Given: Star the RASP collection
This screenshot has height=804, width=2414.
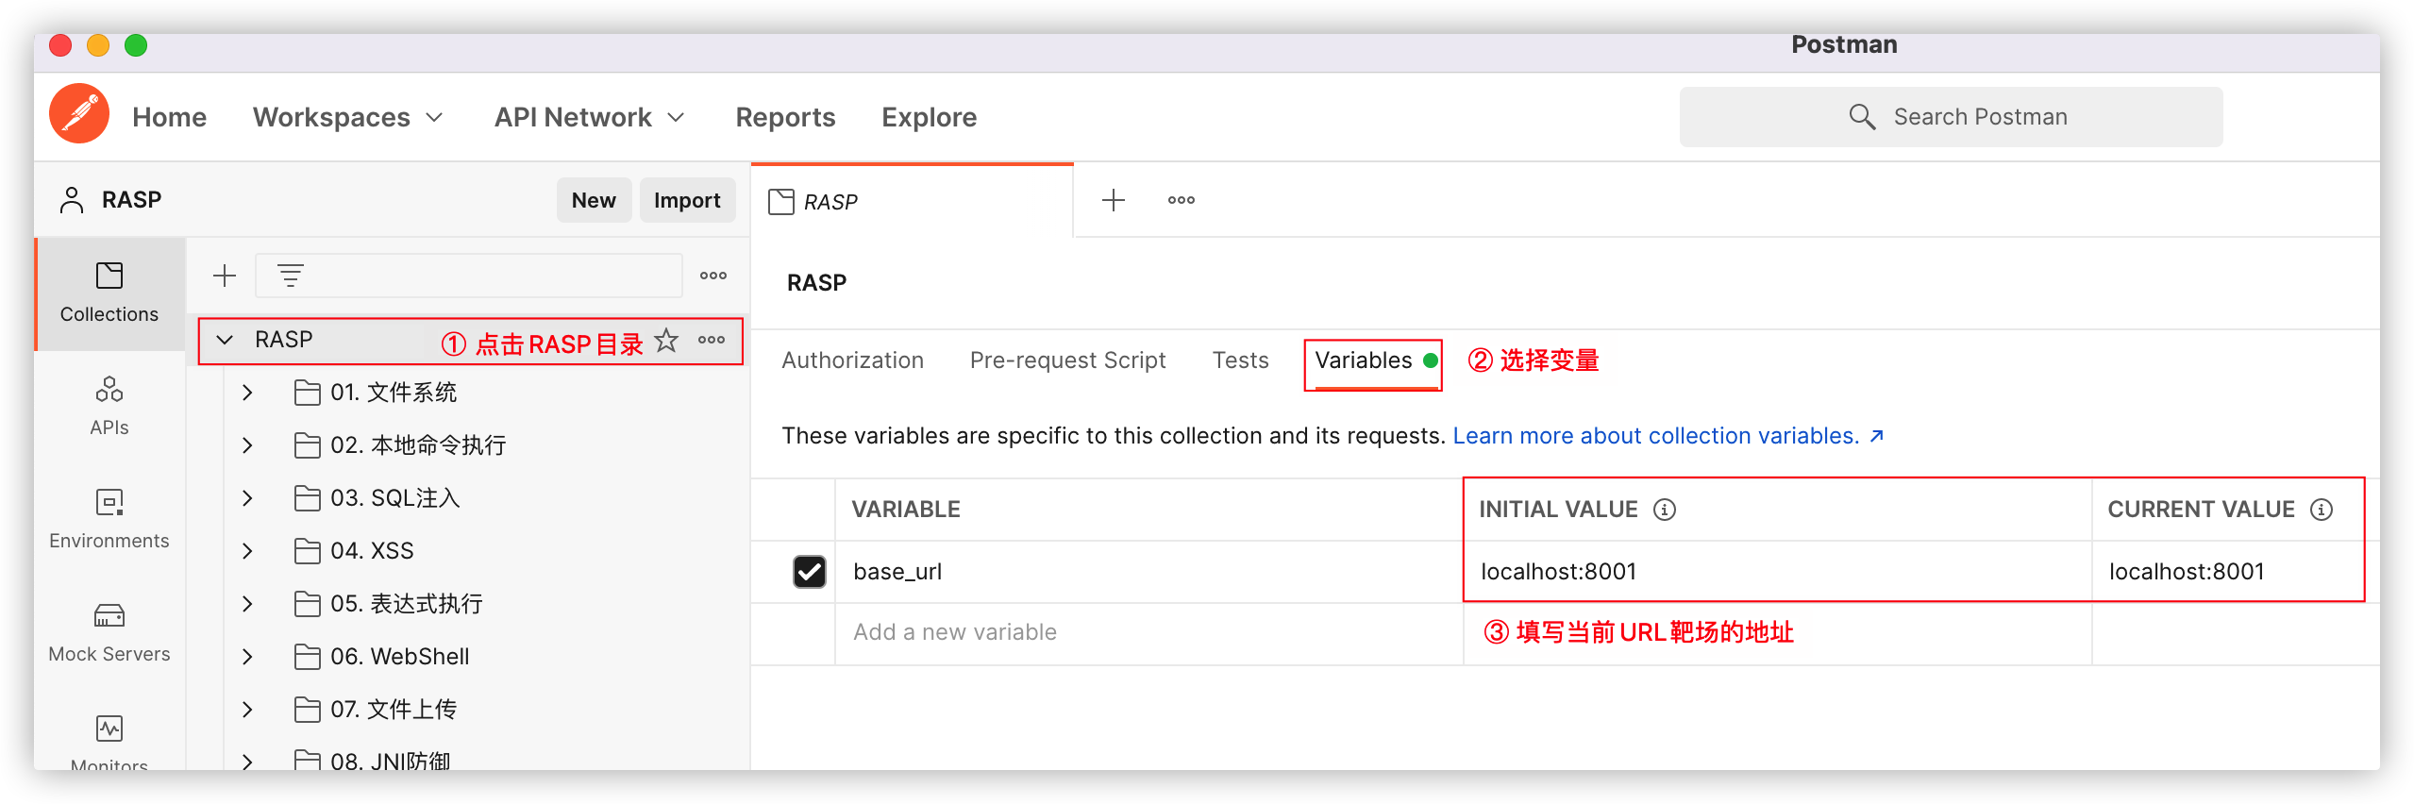Looking at the screenshot, I should (x=666, y=340).
